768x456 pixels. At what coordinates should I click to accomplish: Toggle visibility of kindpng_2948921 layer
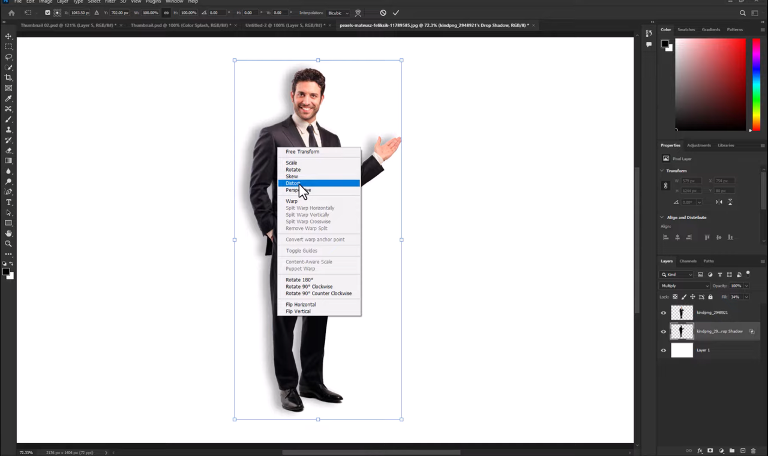click(x=663, y=312)
